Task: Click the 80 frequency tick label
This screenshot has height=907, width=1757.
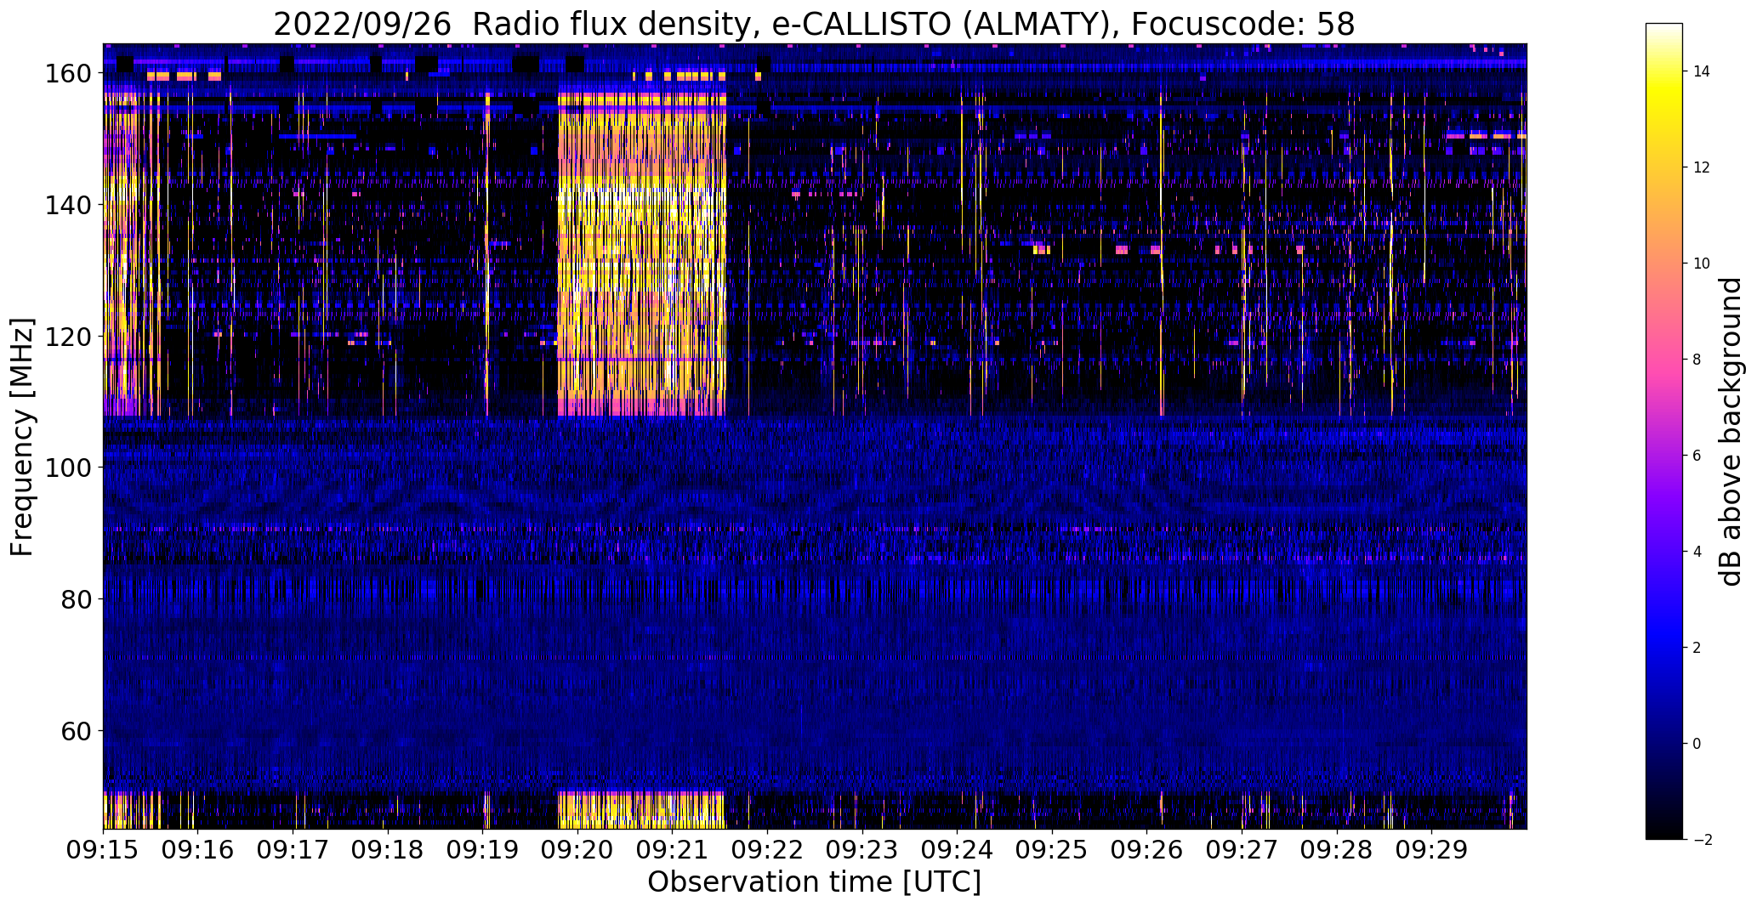Action: 77,599
